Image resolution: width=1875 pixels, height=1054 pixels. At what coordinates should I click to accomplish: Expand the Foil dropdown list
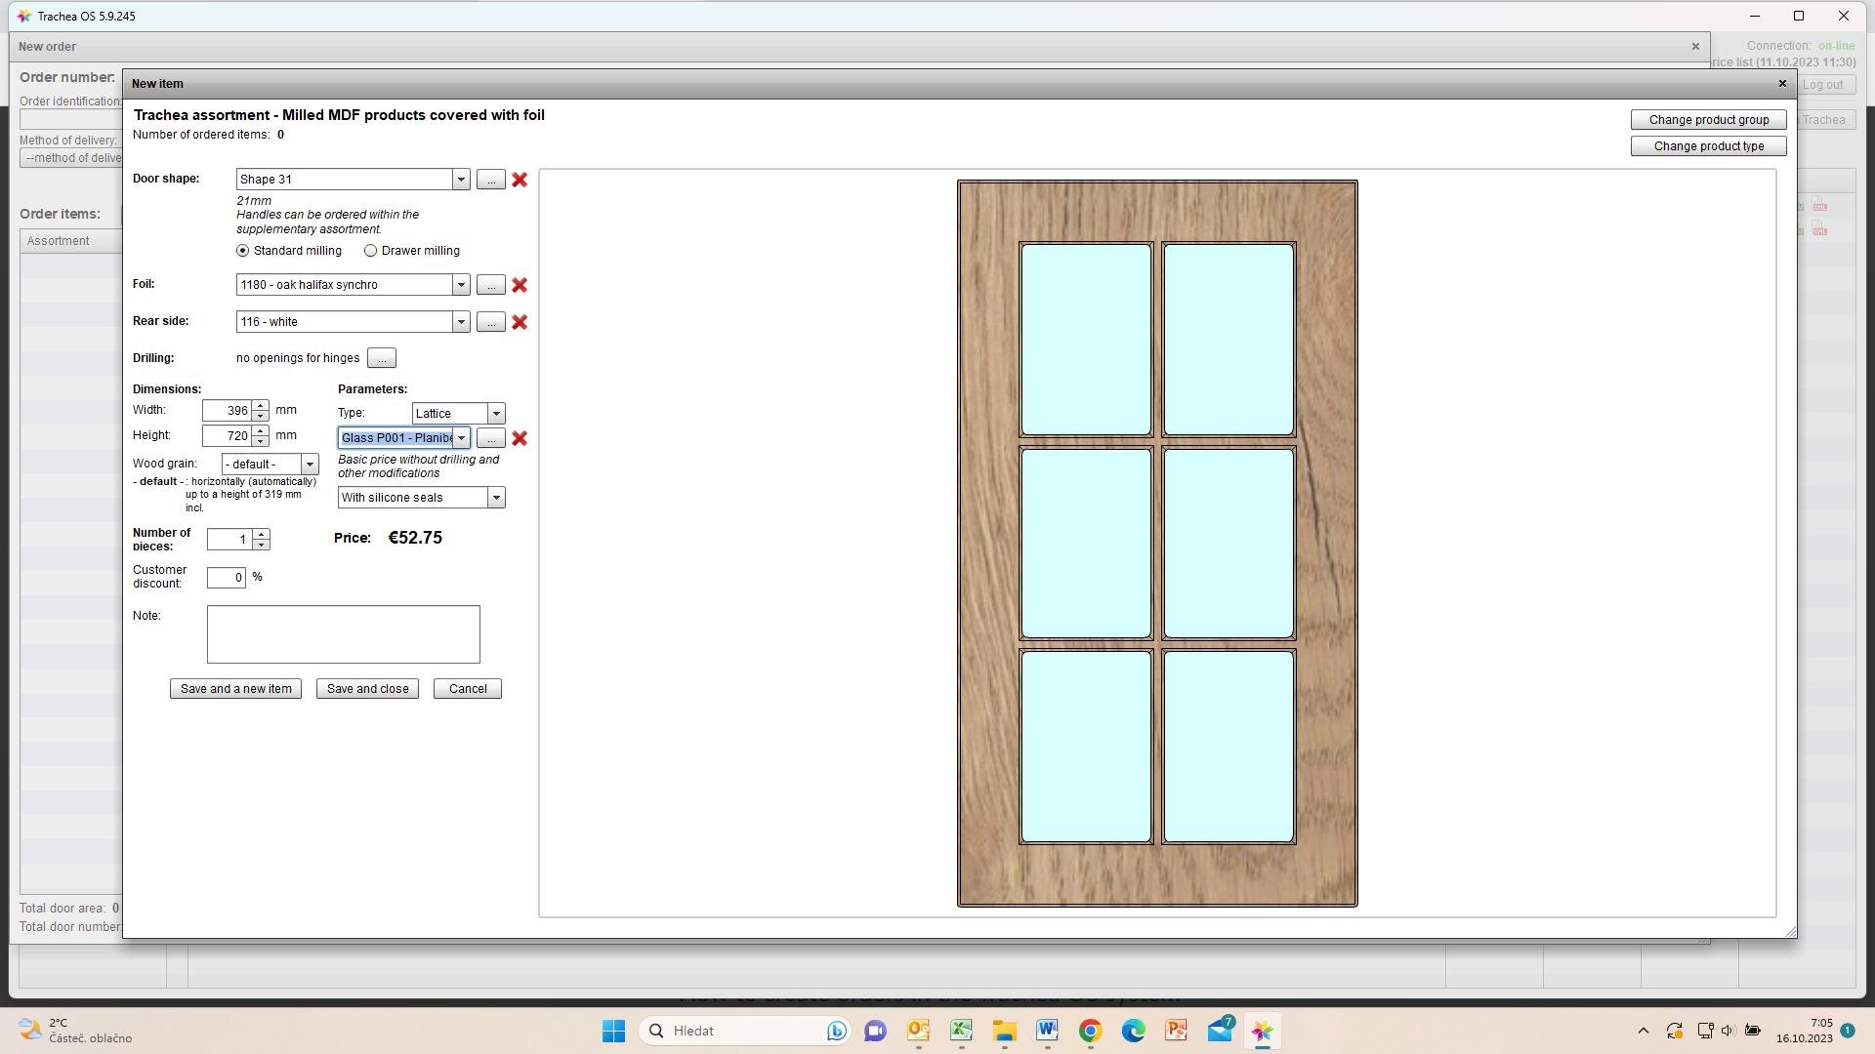461,285
